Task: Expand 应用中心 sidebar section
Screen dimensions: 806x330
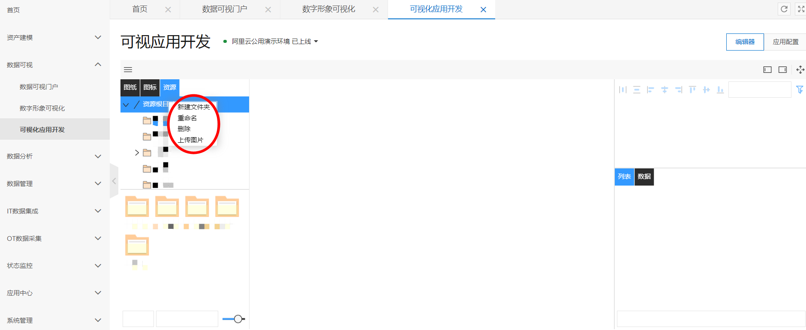Action: tap(98, 293)
